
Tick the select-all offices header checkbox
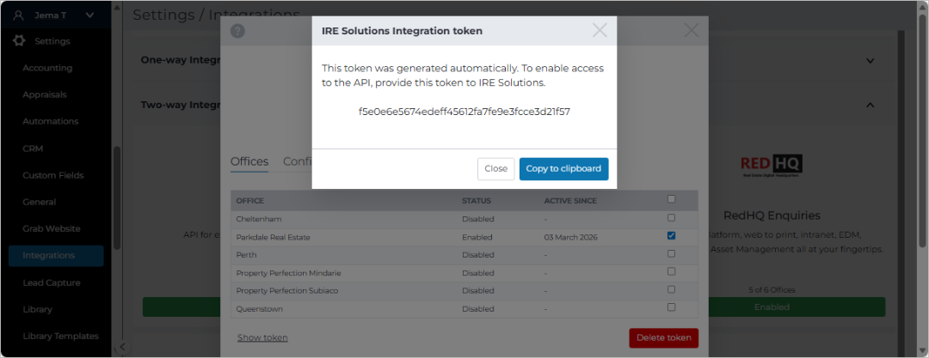[671, 199]
